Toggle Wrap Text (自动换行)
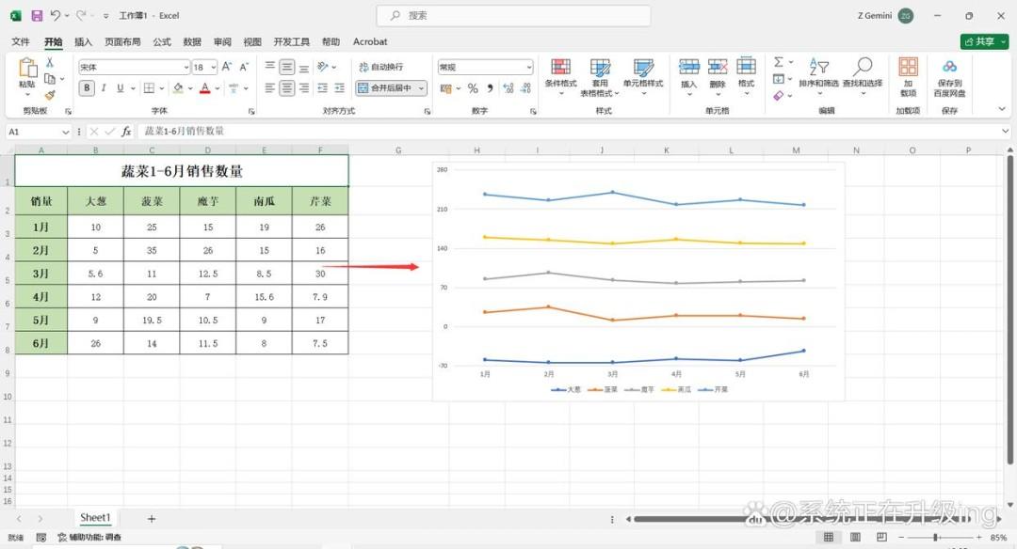The width and height of the screenshot is (1017, 549). (x=381, y=67)
